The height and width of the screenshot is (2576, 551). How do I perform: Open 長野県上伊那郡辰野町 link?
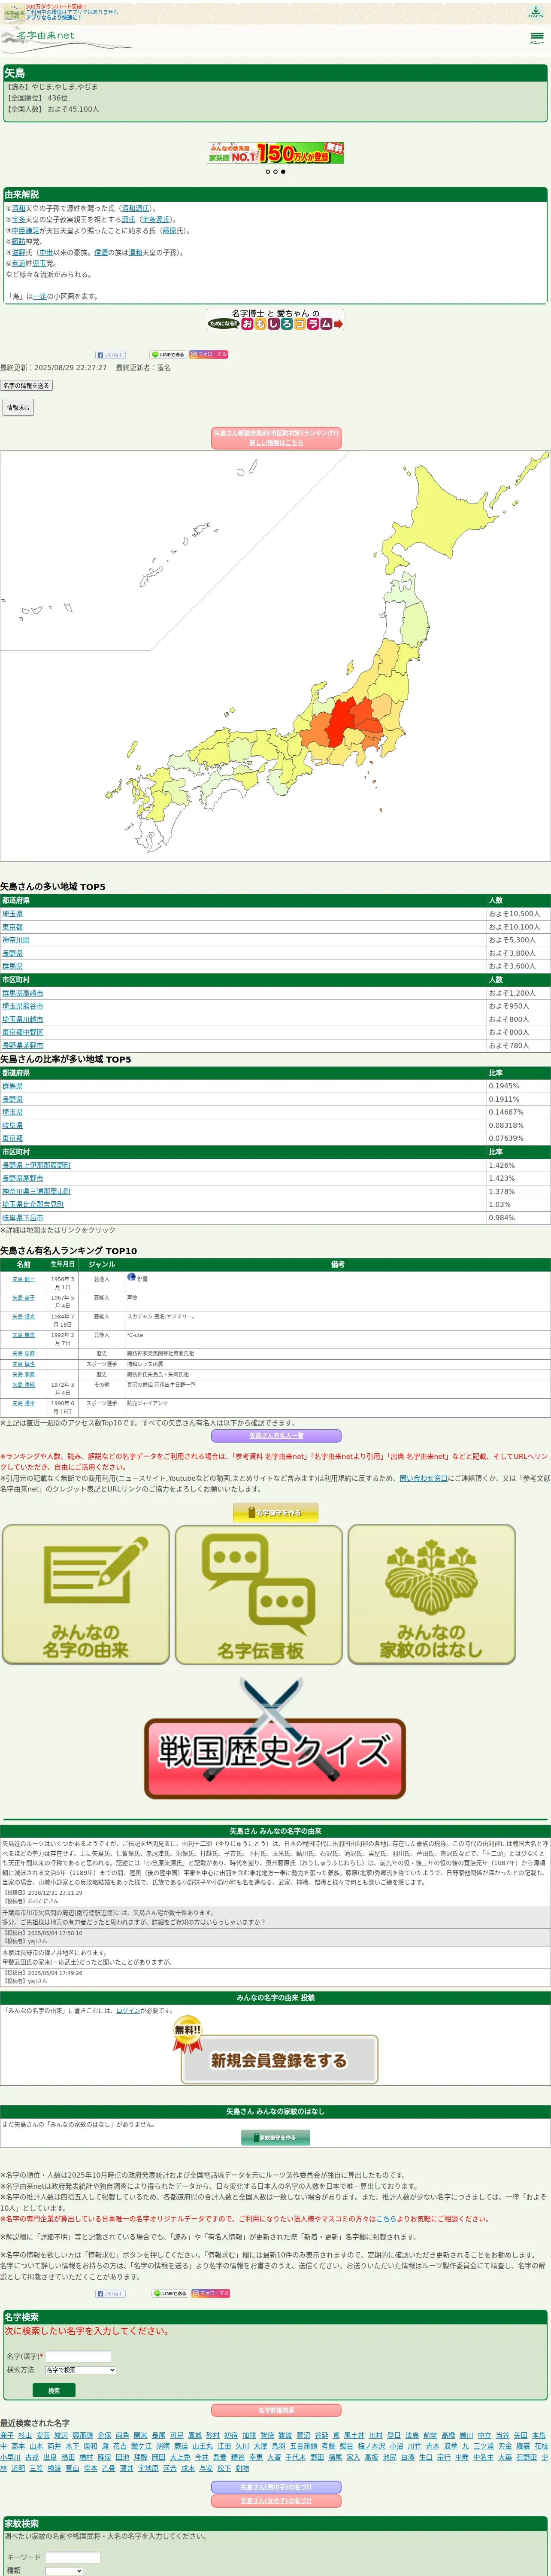pyautogui.click(x=36, y=1165)
